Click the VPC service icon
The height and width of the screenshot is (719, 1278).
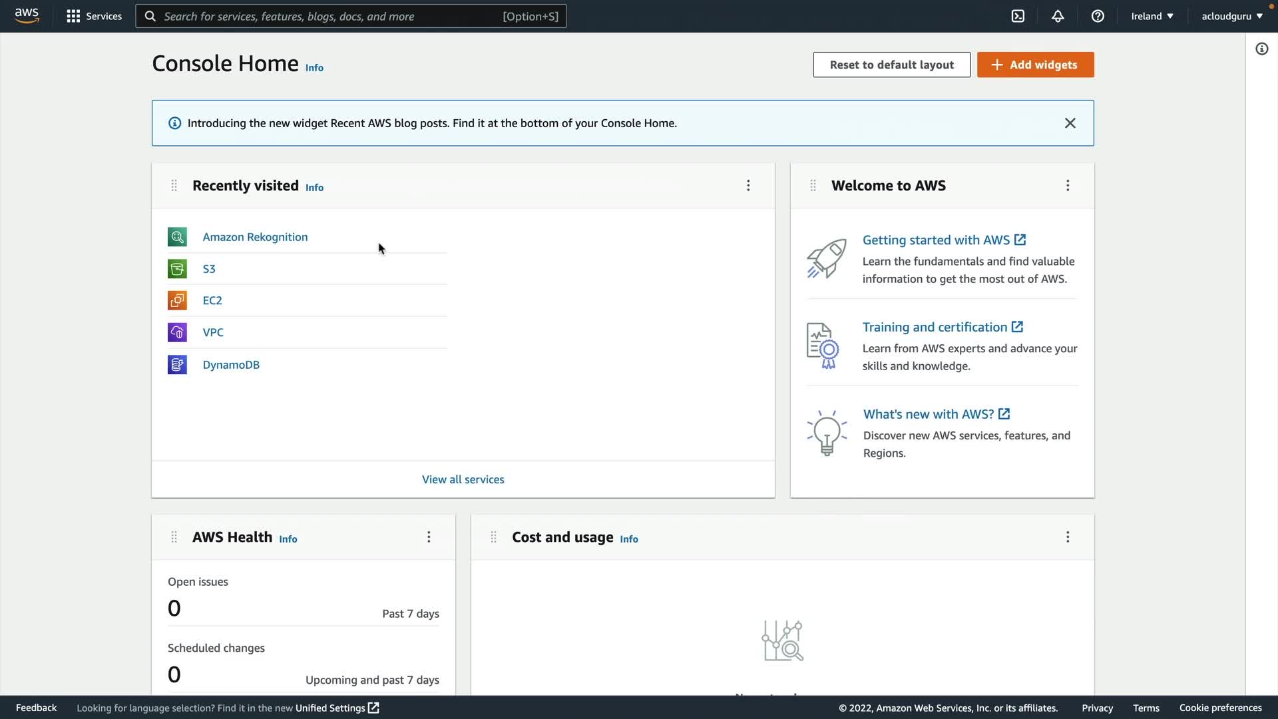(177, 332)
